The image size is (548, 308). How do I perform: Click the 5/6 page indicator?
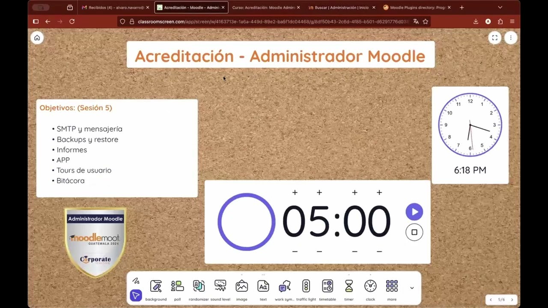(x=501, y=300)
